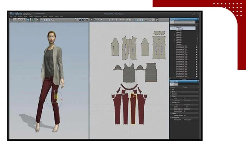Open the Help menu
This screenshot has height=141, width=246.
(x=61, y=16)
